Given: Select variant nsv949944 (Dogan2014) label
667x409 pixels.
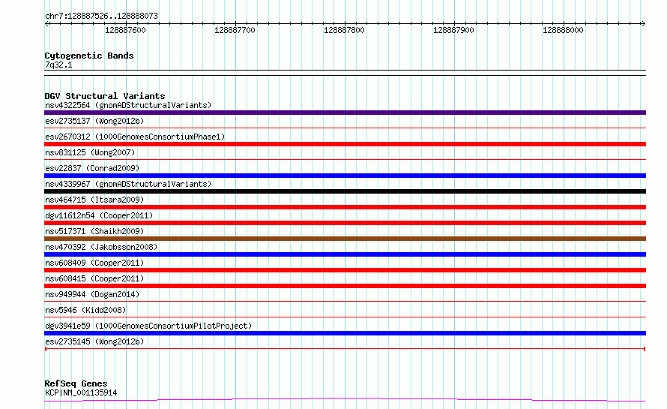Looking at the screenshot, I should point(92,294).
